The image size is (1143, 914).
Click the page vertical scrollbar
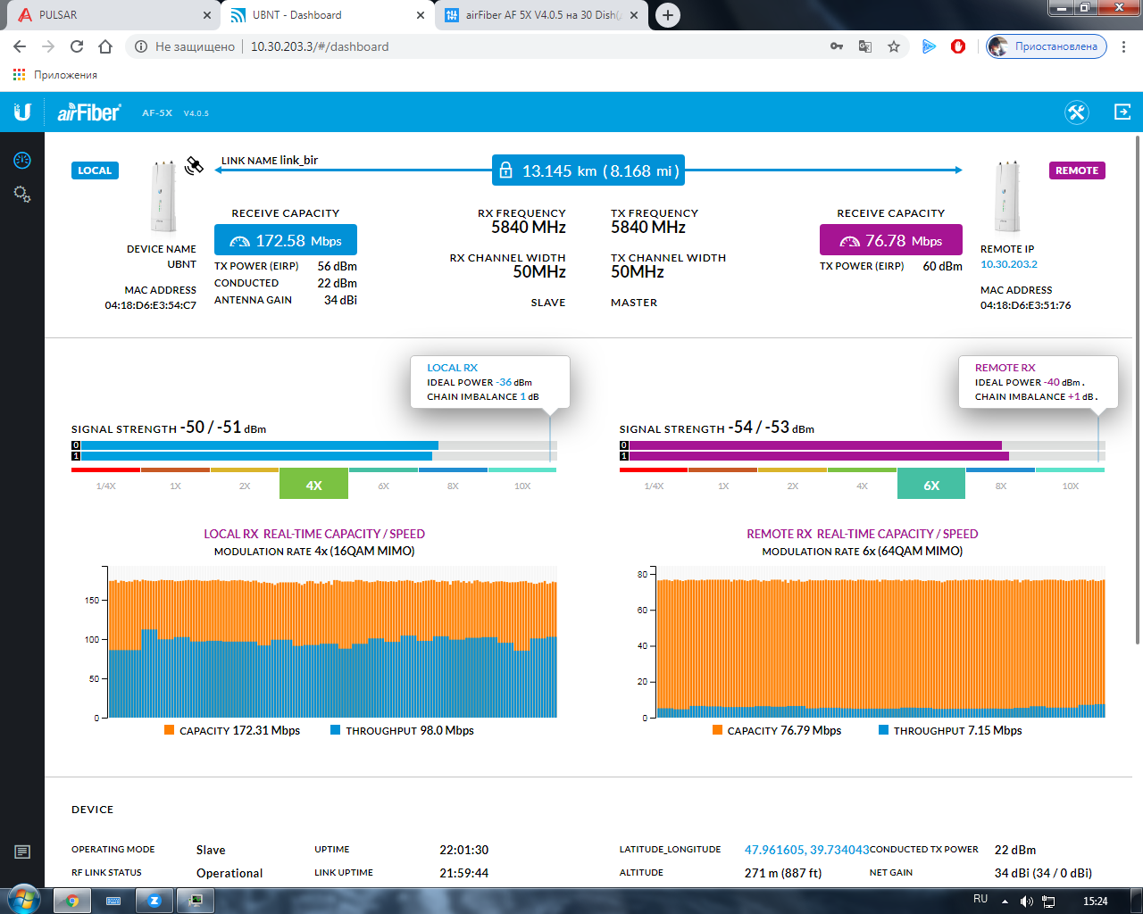(x=1138, y=389)
